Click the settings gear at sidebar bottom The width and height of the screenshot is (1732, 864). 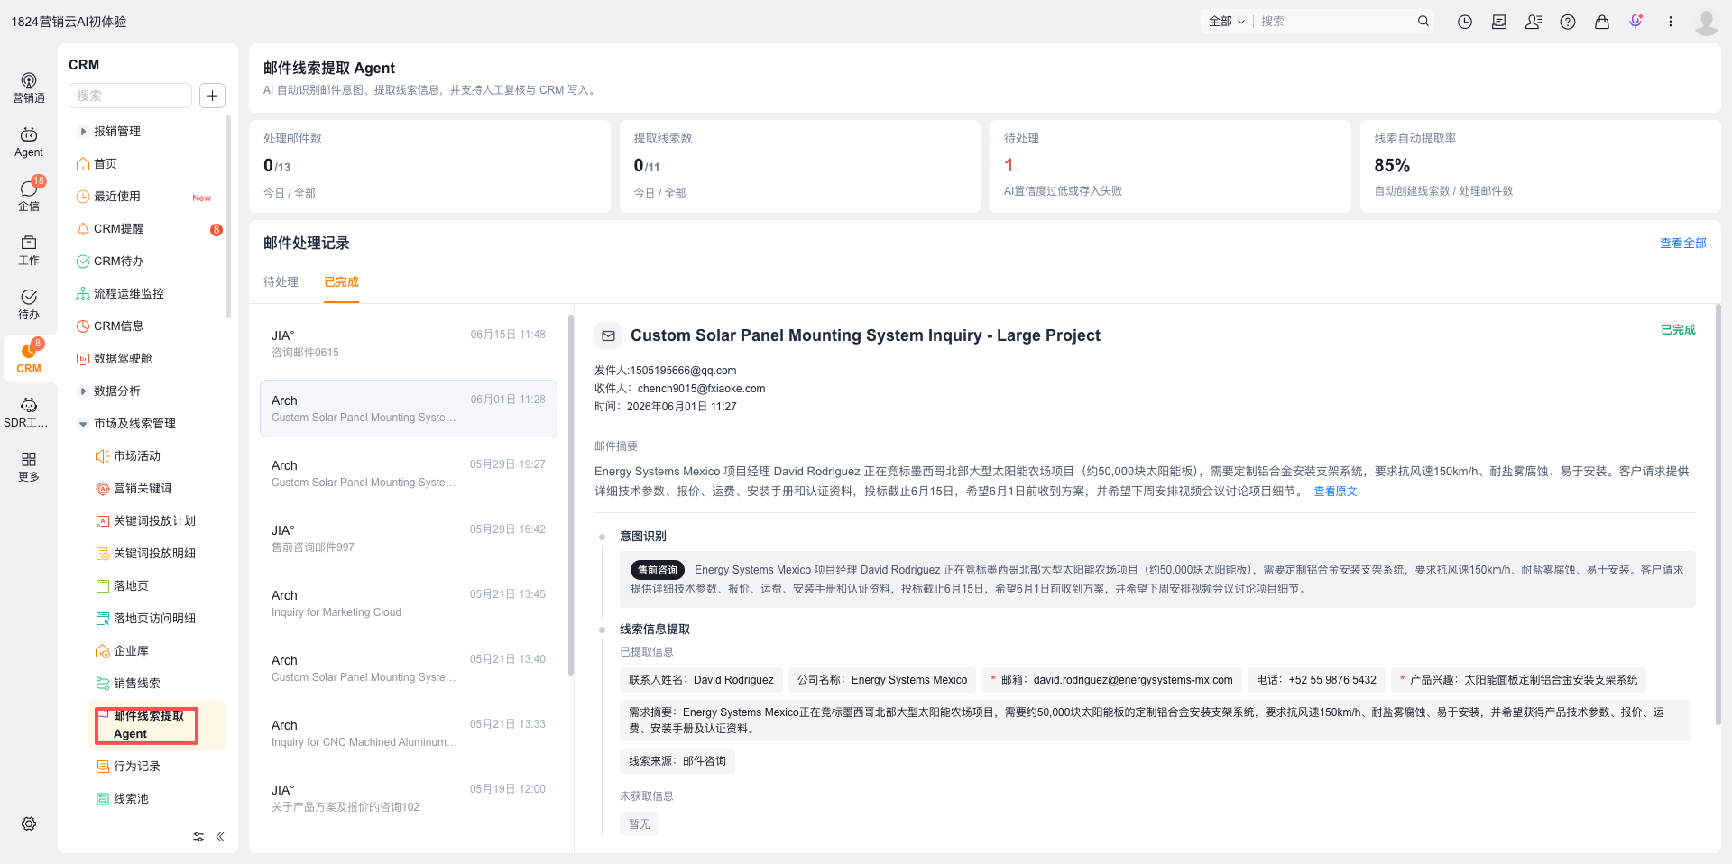point(29,823)
